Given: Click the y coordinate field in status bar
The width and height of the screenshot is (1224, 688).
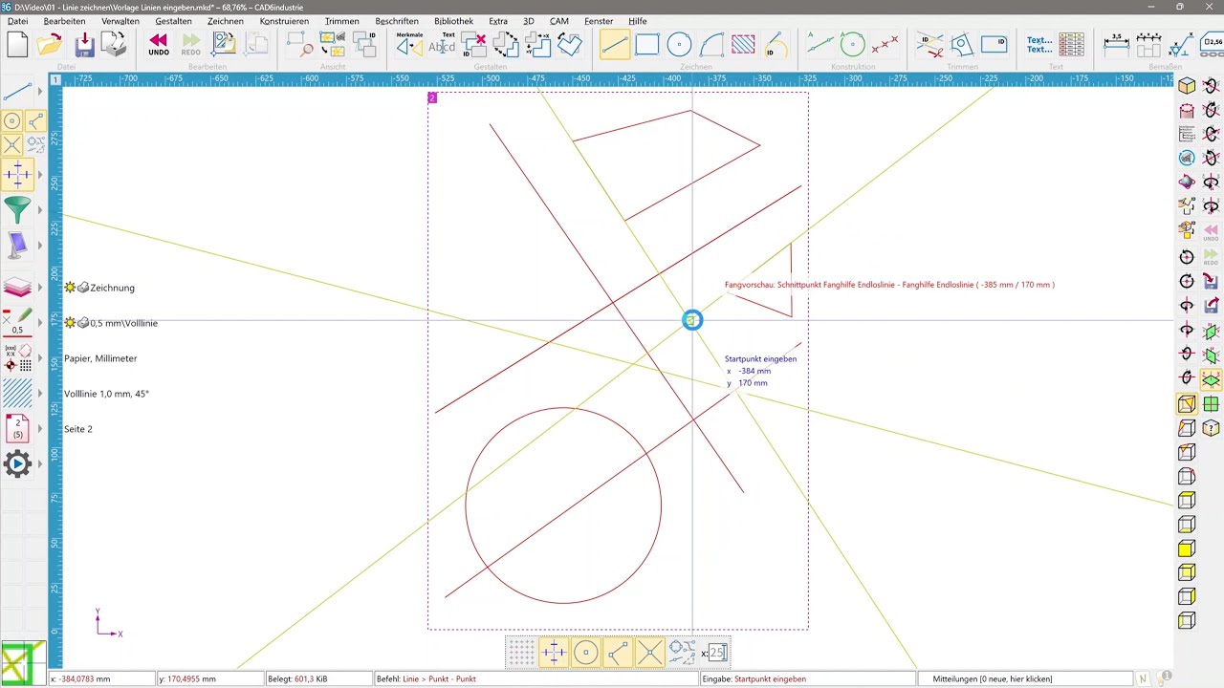Looking at the screenshot, I should click(210, 678).
